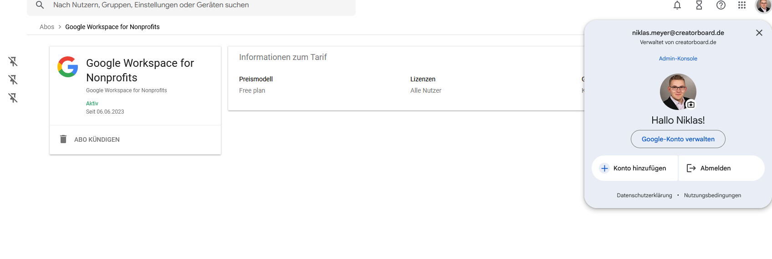This screenshot has height=259, width=772.
Task: Click the search magnifier icon
Action: click(40, 5)
